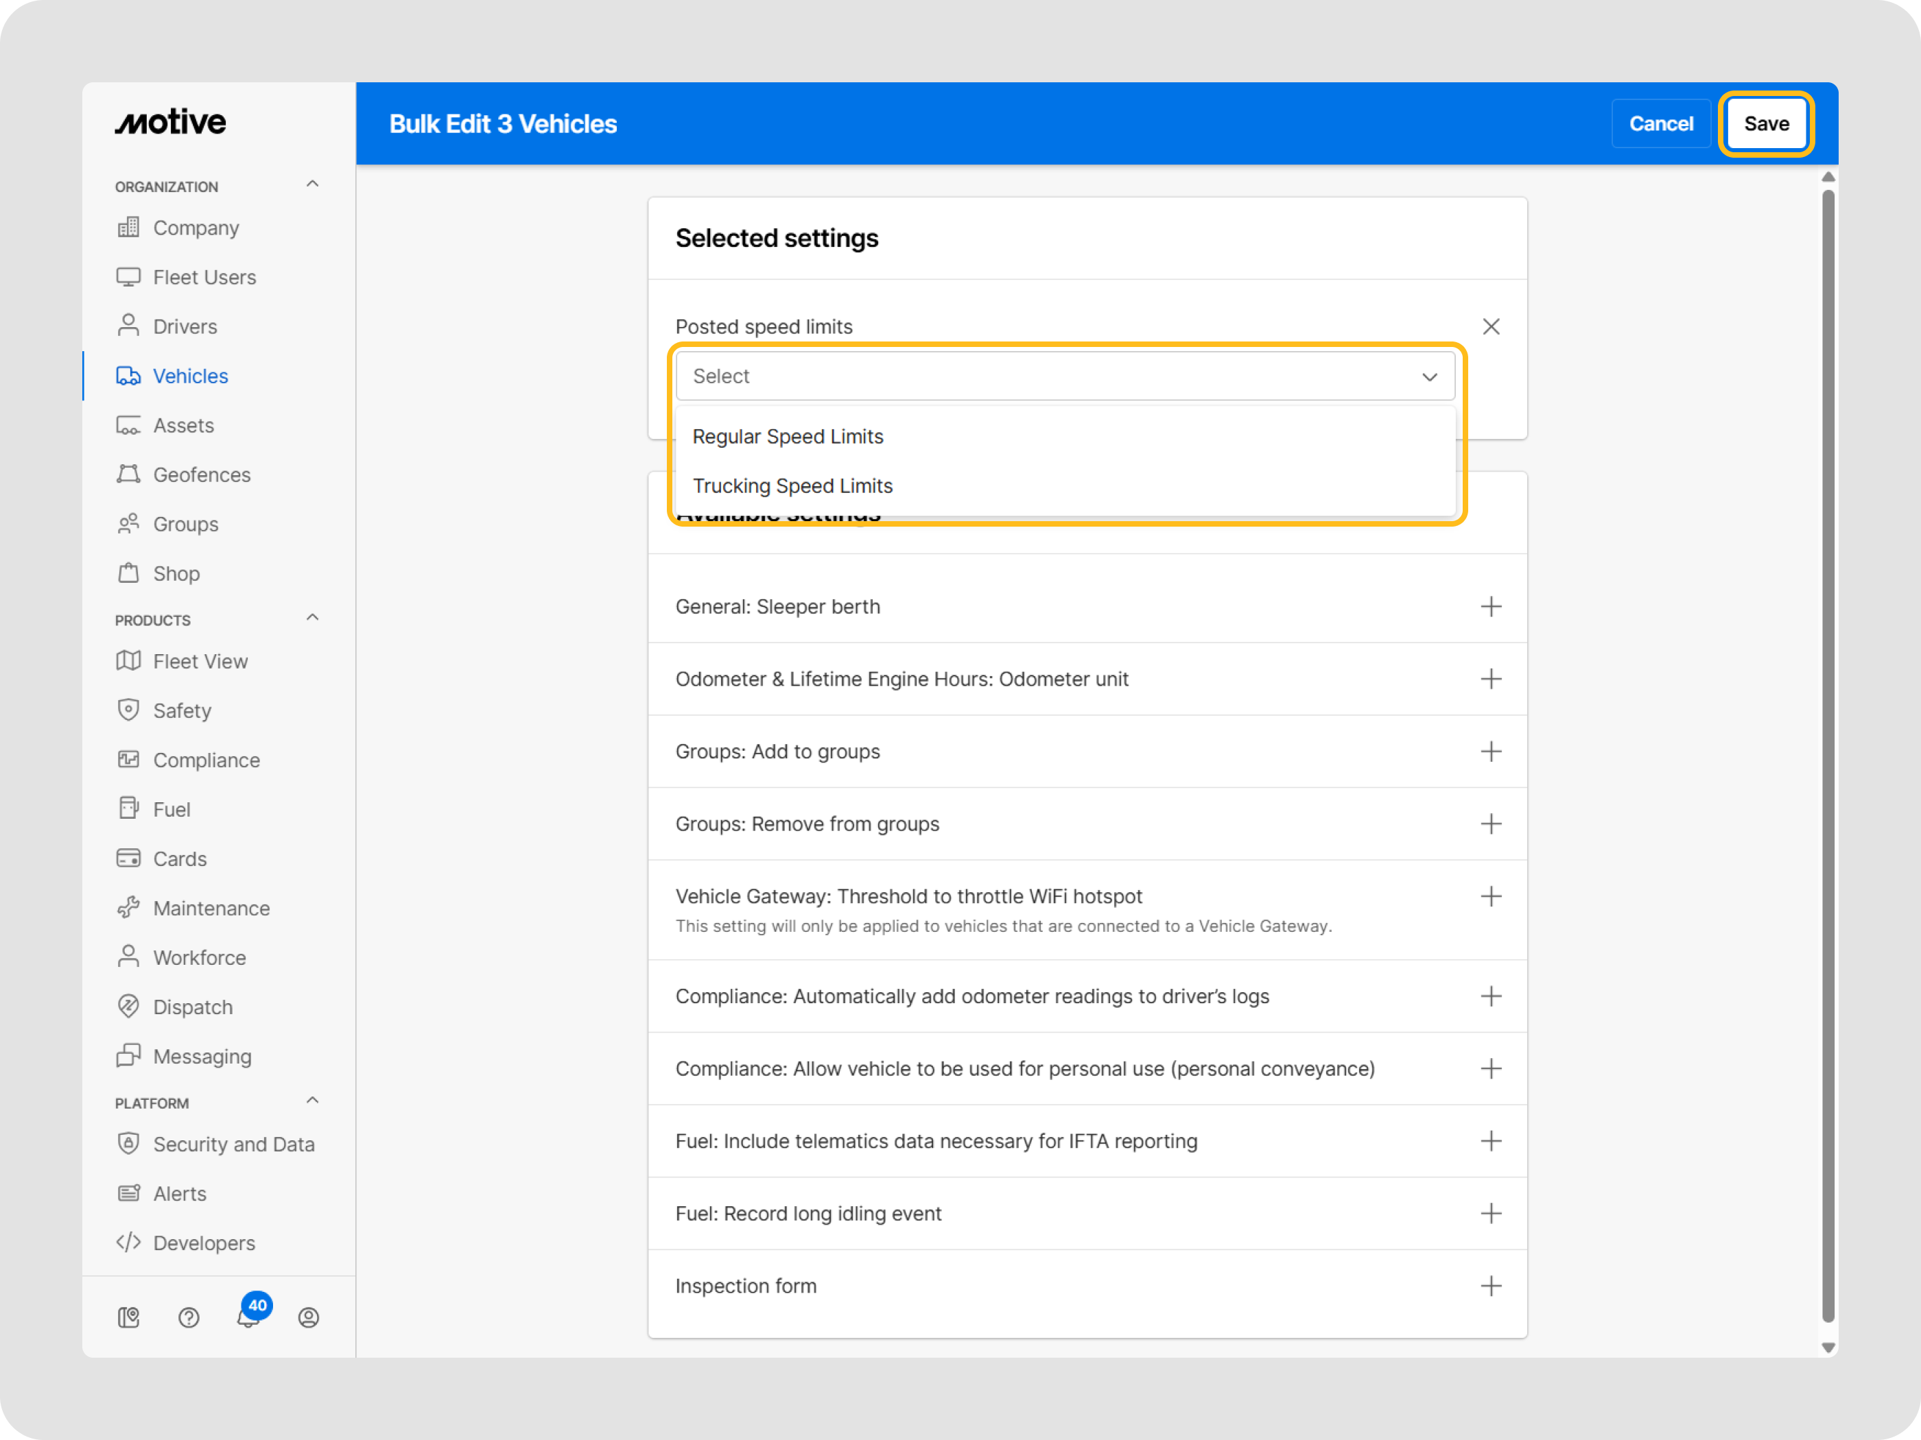The width and height of the screenshot is (1921, 1440).
Task: Open the help question mark icon
Action: (x=189, y=1318)
